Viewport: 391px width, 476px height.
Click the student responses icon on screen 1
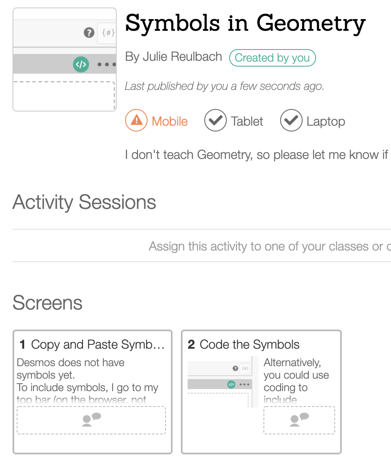pos(91,420)
